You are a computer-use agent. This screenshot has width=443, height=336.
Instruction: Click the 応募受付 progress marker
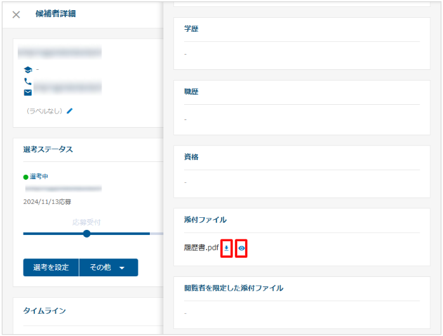pyautogui.click(x=86, y=233)
